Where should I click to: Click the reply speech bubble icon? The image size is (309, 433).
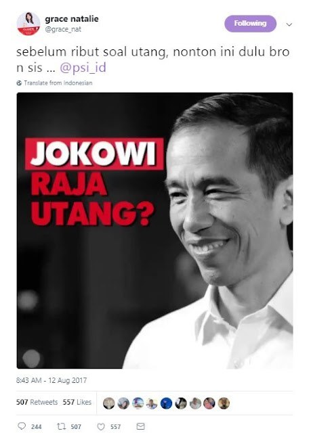[22, 426]
